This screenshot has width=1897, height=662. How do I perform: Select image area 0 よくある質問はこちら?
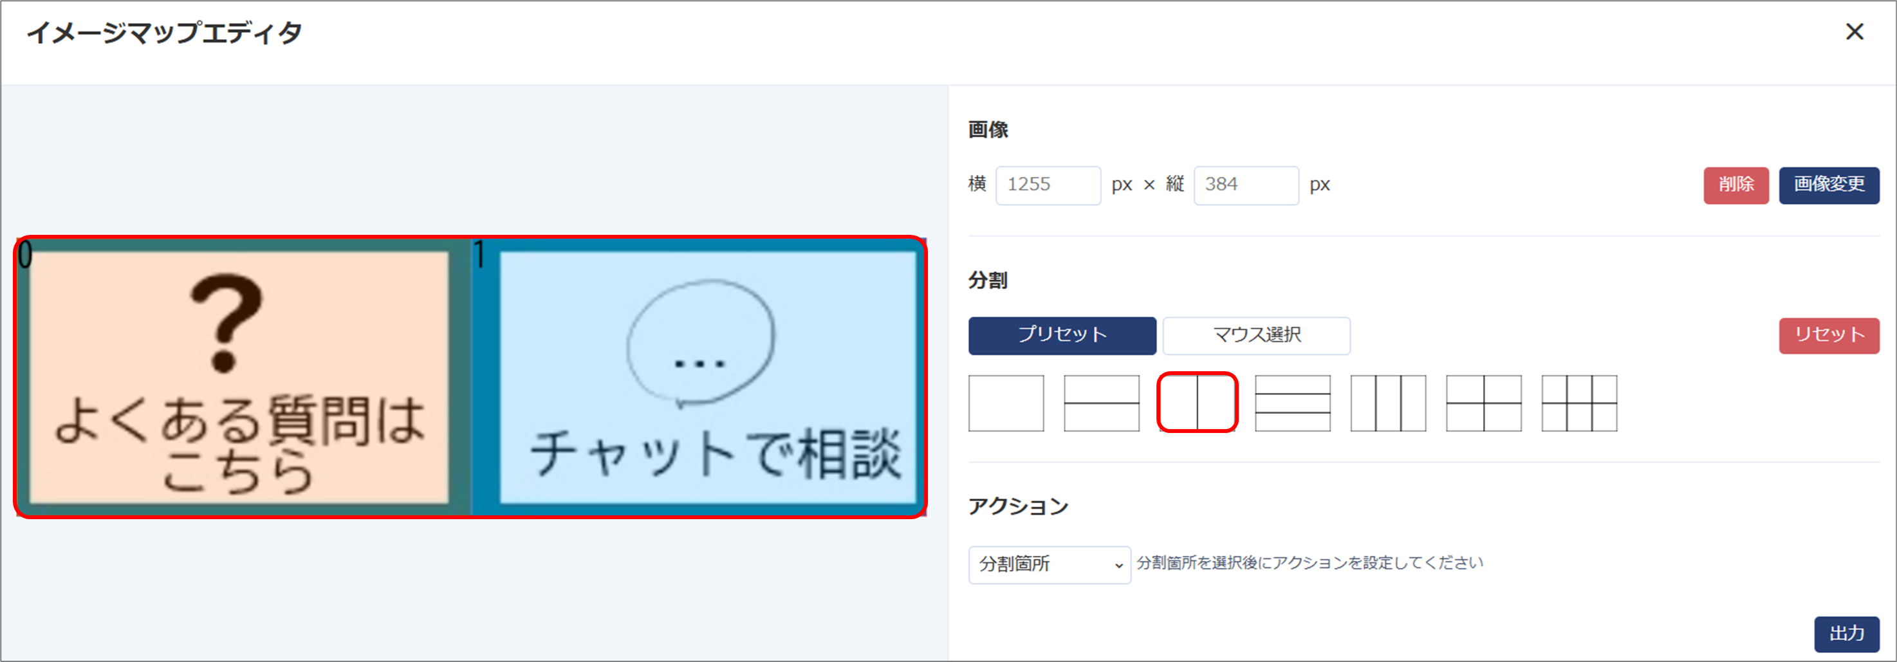click(243, 377)
